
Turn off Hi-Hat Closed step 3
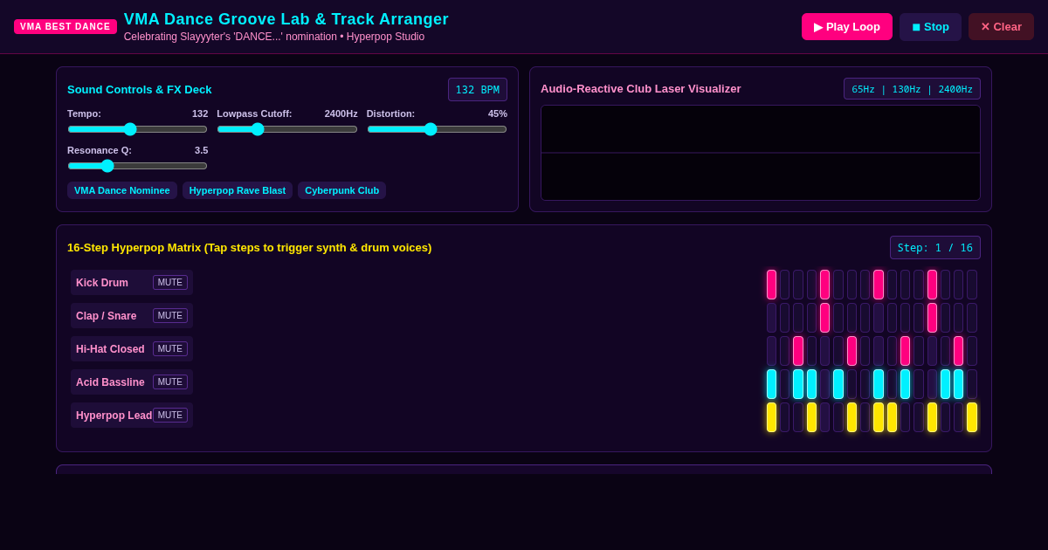[798, 351]
